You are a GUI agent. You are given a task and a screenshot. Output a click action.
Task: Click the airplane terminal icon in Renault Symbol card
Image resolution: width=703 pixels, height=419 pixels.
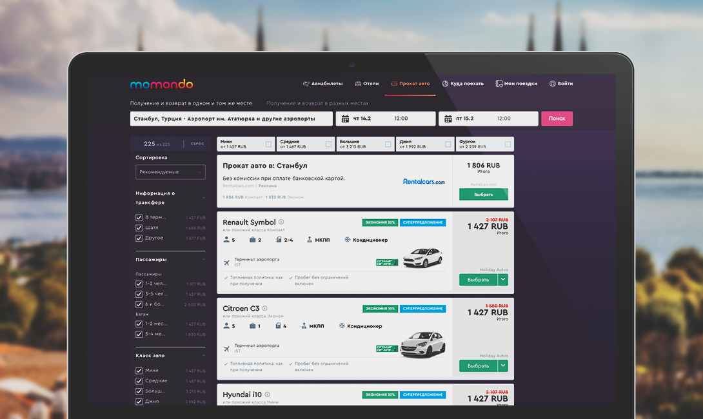click(x=226, y=262)
